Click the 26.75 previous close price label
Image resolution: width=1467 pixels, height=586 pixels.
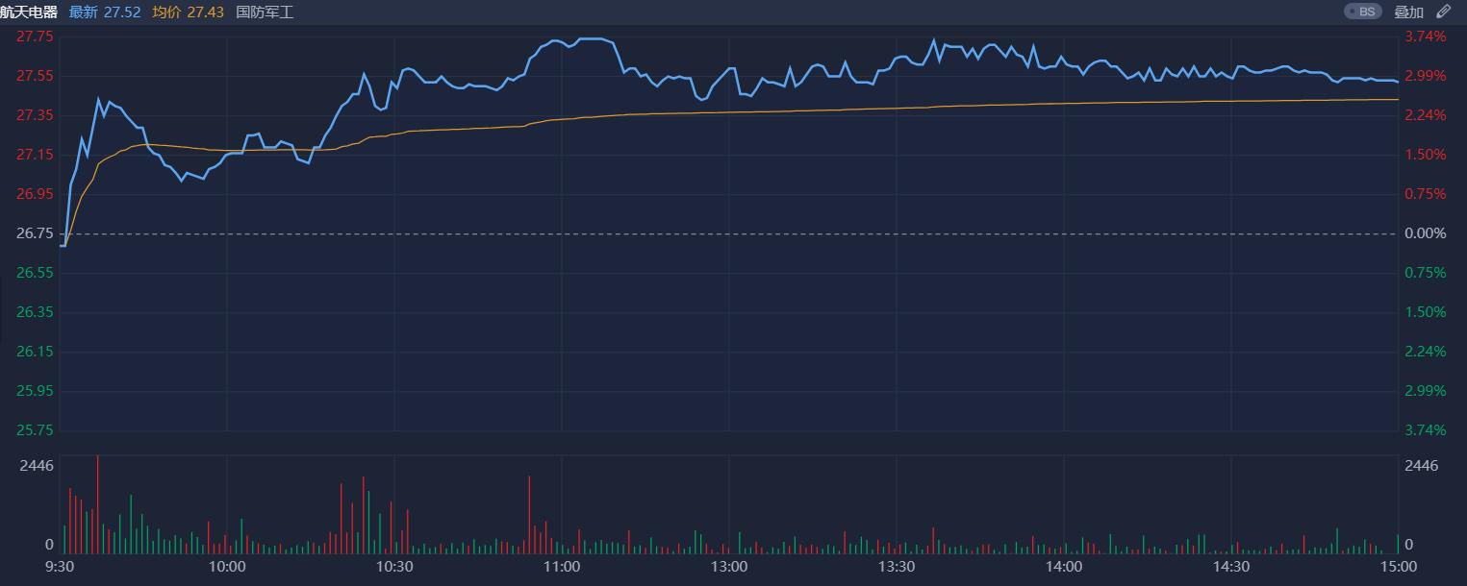tap(35, 233)
